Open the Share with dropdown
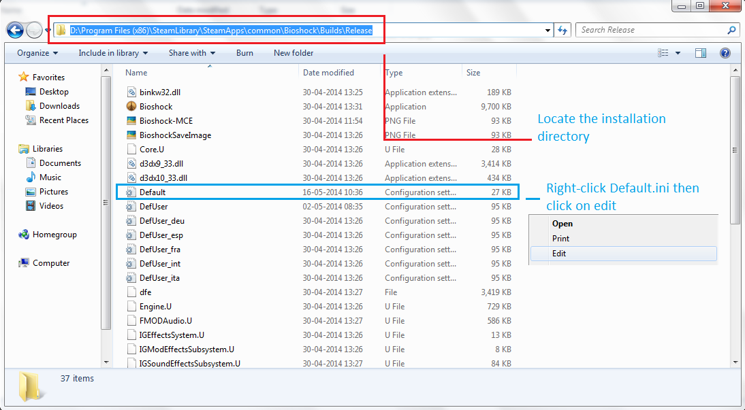The width and height of the screenshot is (745, 410). 192,53
